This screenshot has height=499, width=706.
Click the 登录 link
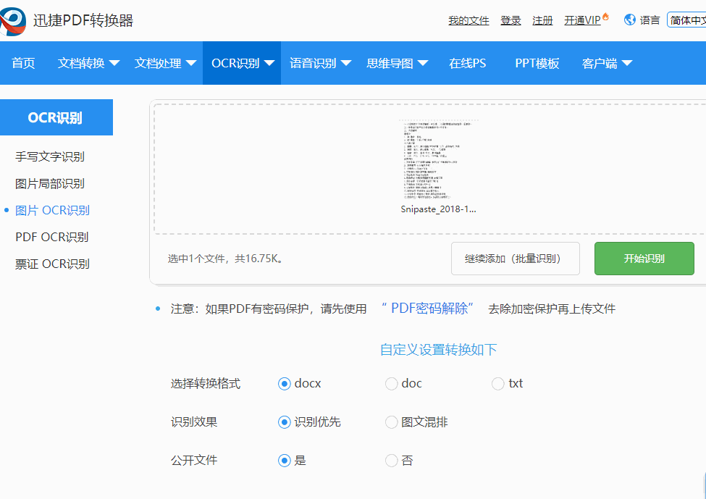tap(510, 20)
